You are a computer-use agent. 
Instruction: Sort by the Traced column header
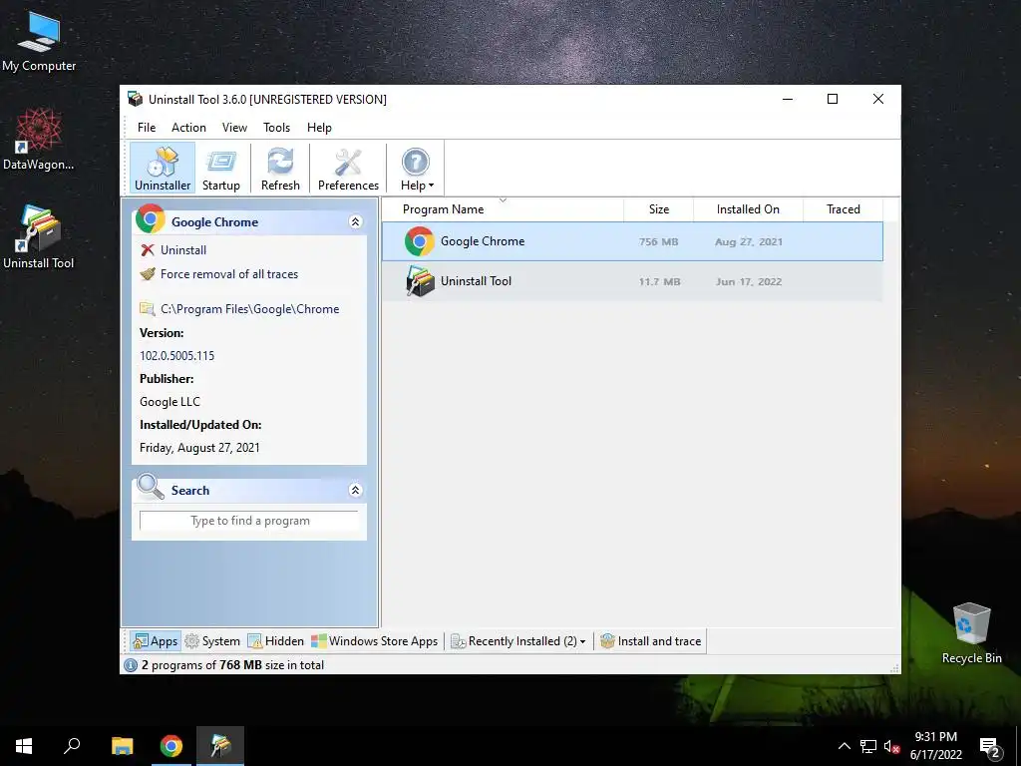tap(844, 209)
